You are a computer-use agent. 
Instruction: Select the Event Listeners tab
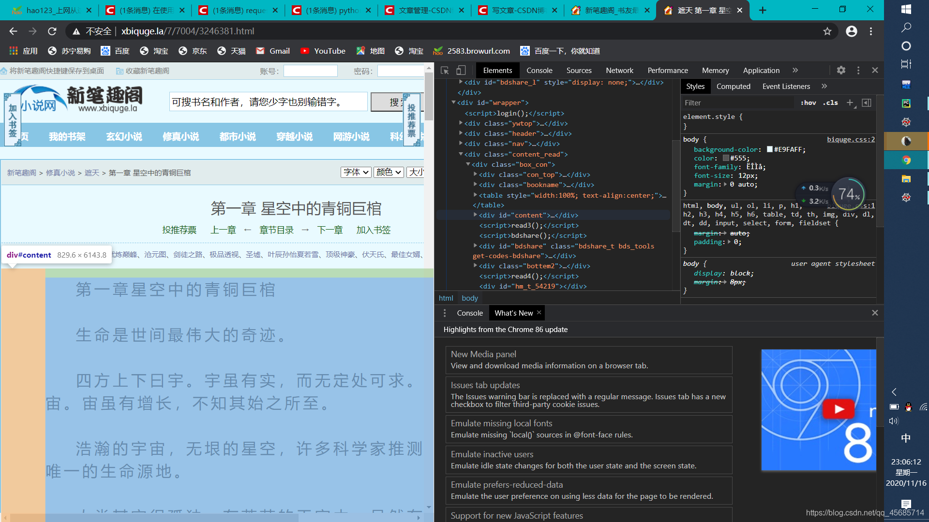(x=786, y=87)
